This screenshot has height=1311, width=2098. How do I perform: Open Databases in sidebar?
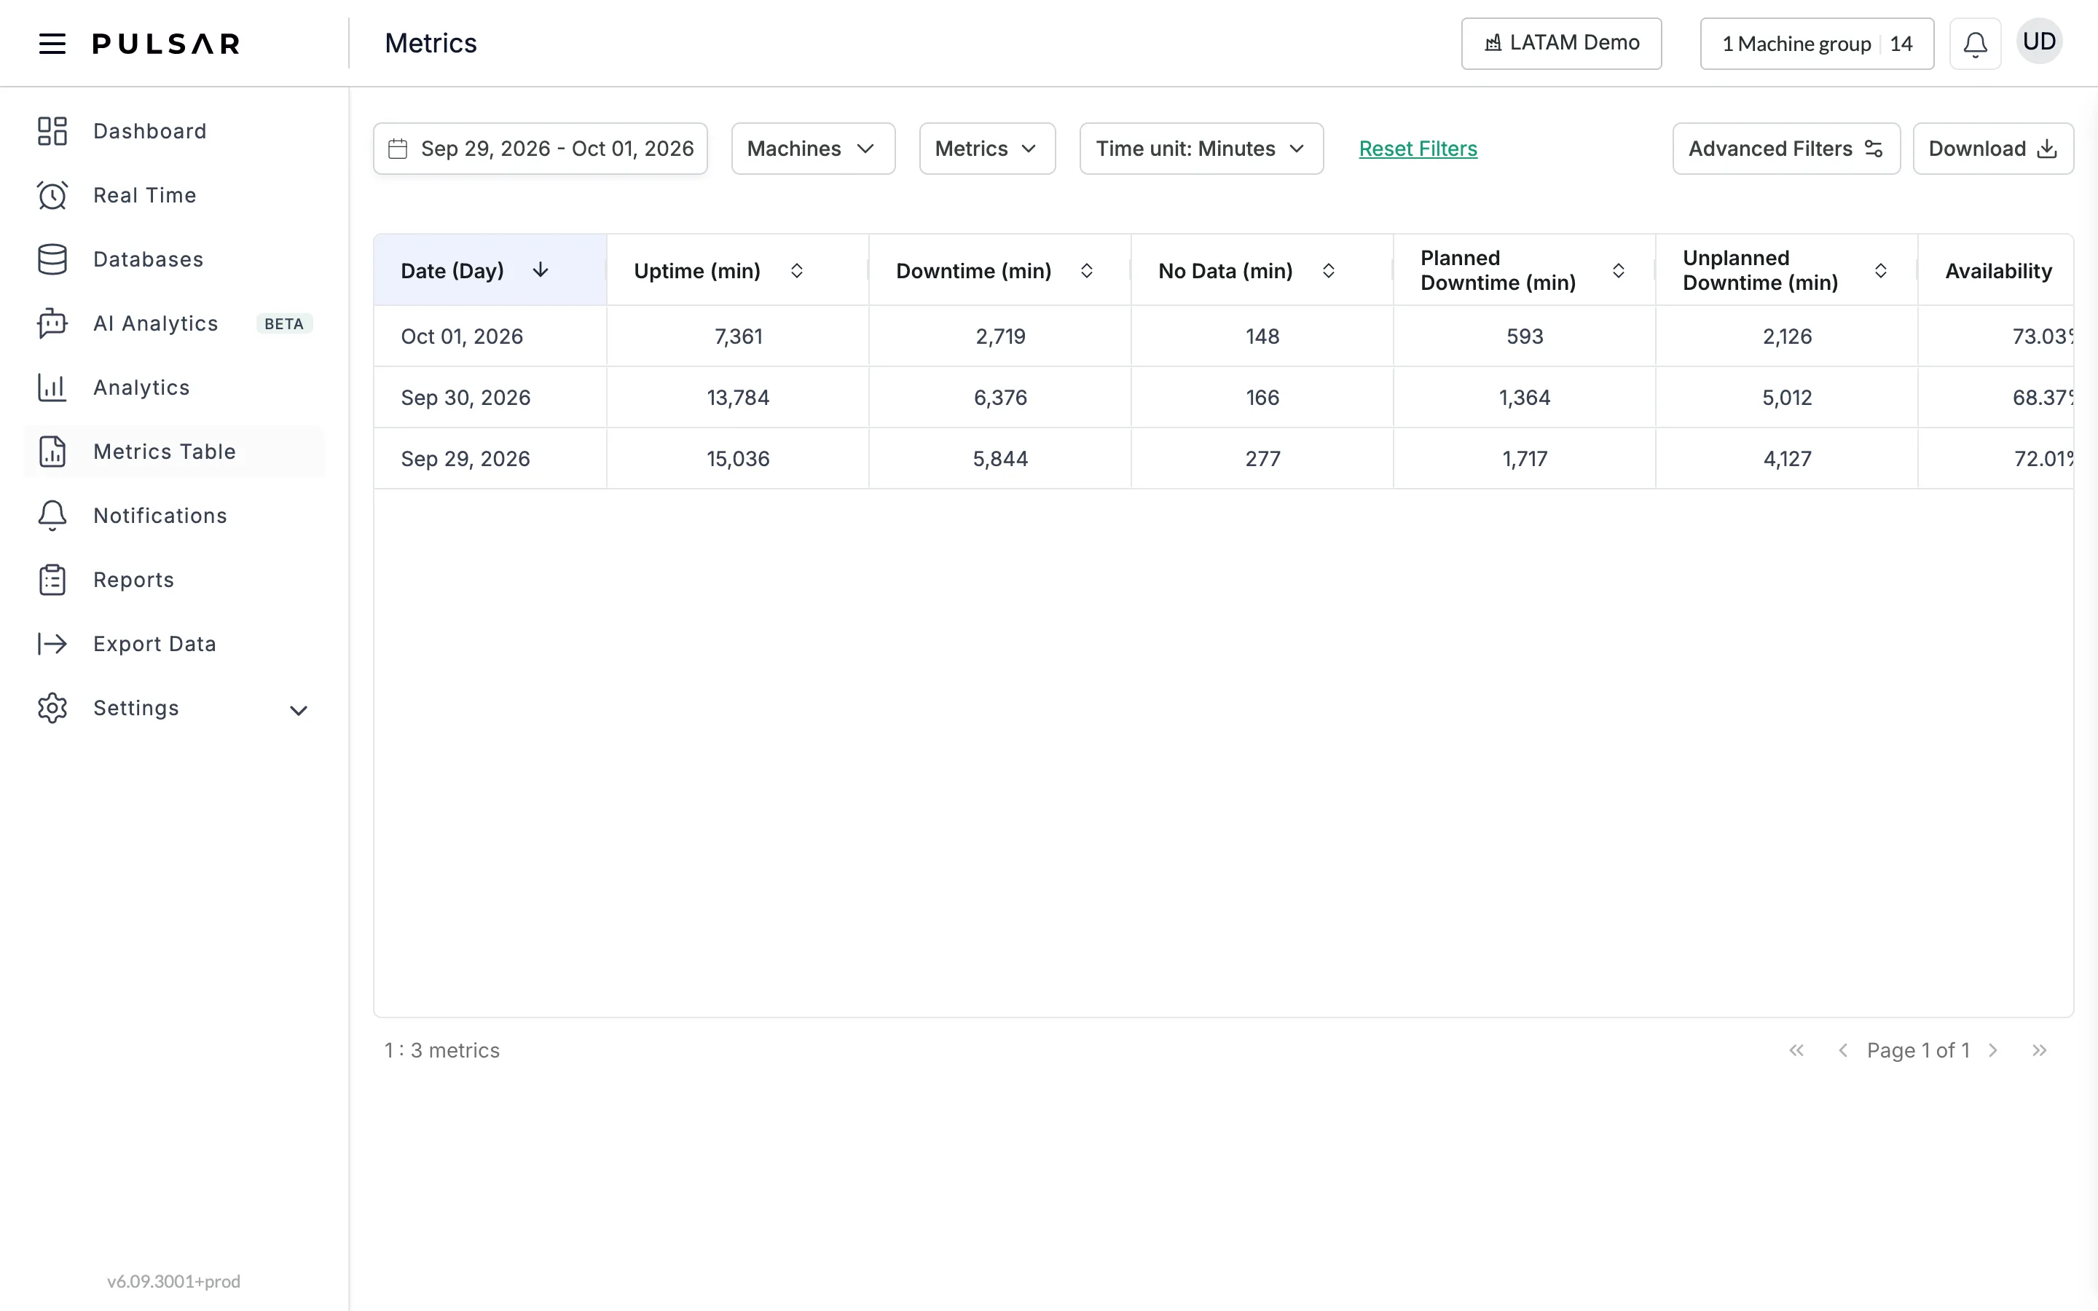click(x=173, y=259)
